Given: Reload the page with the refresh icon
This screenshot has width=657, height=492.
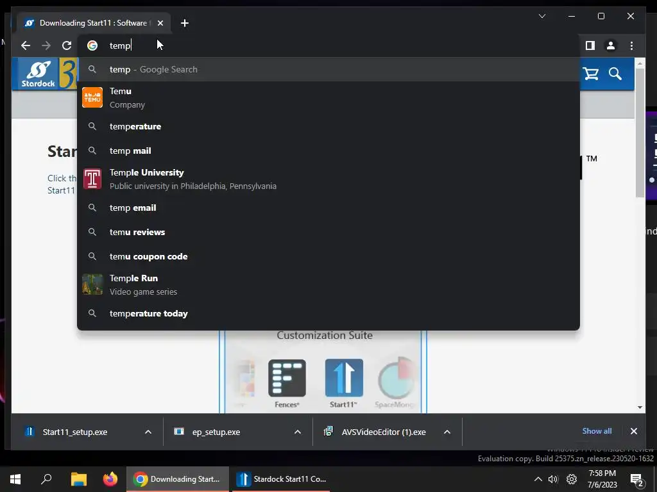Looking at the screenshot, I should pos(67,45).
